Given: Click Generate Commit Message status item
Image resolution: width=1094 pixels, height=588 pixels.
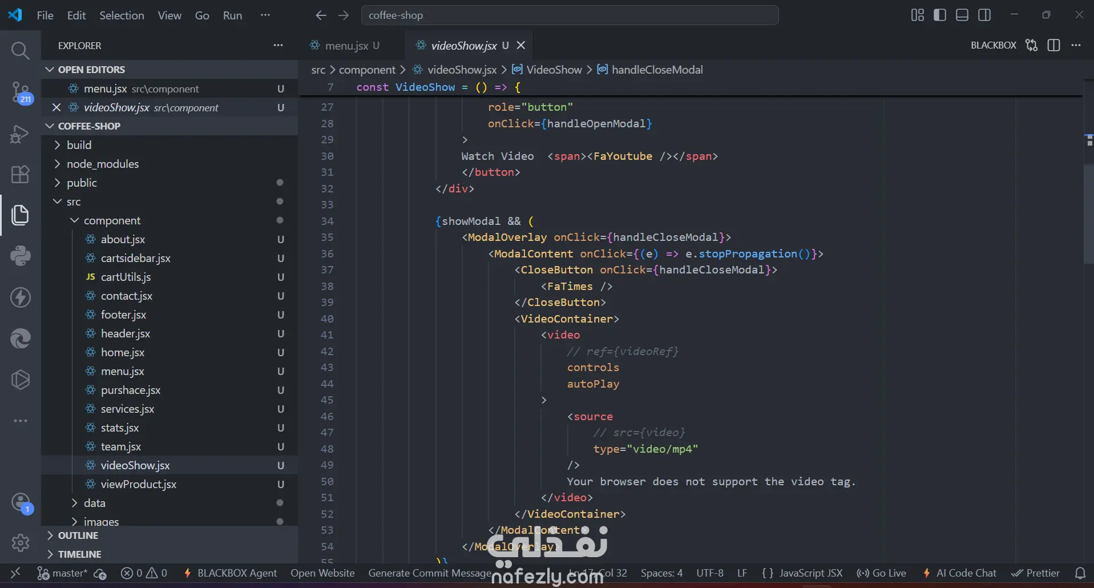Looking at the screenshot, I should click(x=430, y=573).
